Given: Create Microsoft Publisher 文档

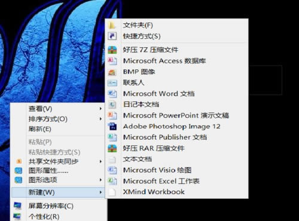Looking at the screenshot, I should click(x=176, y=137).
